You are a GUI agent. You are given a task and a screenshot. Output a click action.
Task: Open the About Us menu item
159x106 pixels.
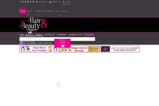pyautogui.click(x=29, y=13)
